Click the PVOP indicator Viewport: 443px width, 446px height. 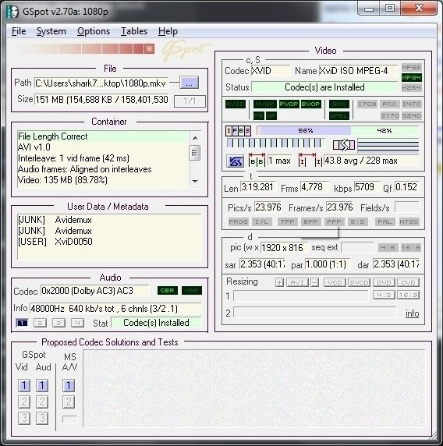coord(289,104)
